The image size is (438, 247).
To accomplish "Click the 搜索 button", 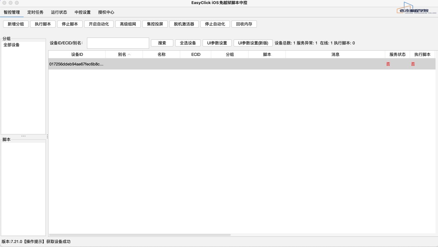I will (x=162, y=43).
